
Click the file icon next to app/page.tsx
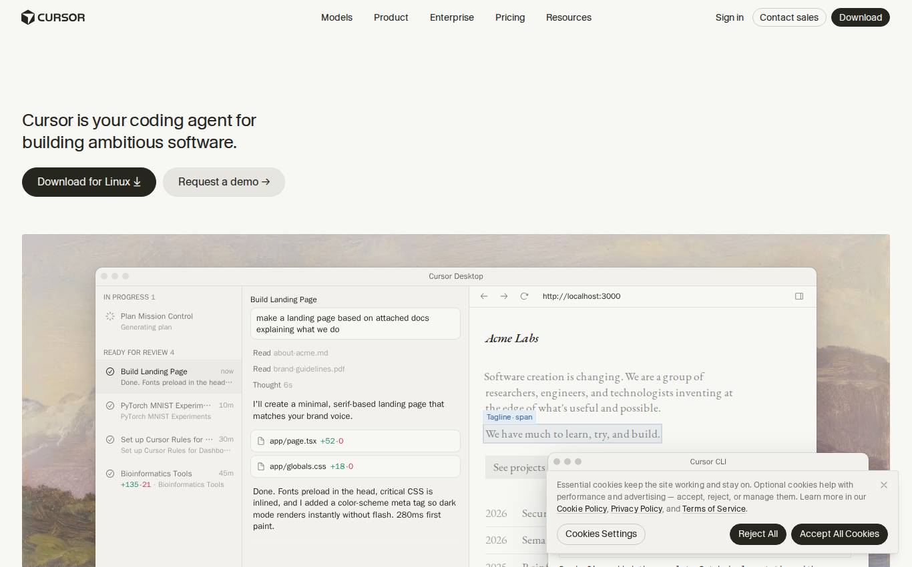261,441
